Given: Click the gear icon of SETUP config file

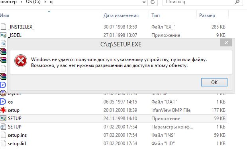Looking at the screenshot, I should coord(3,127).
